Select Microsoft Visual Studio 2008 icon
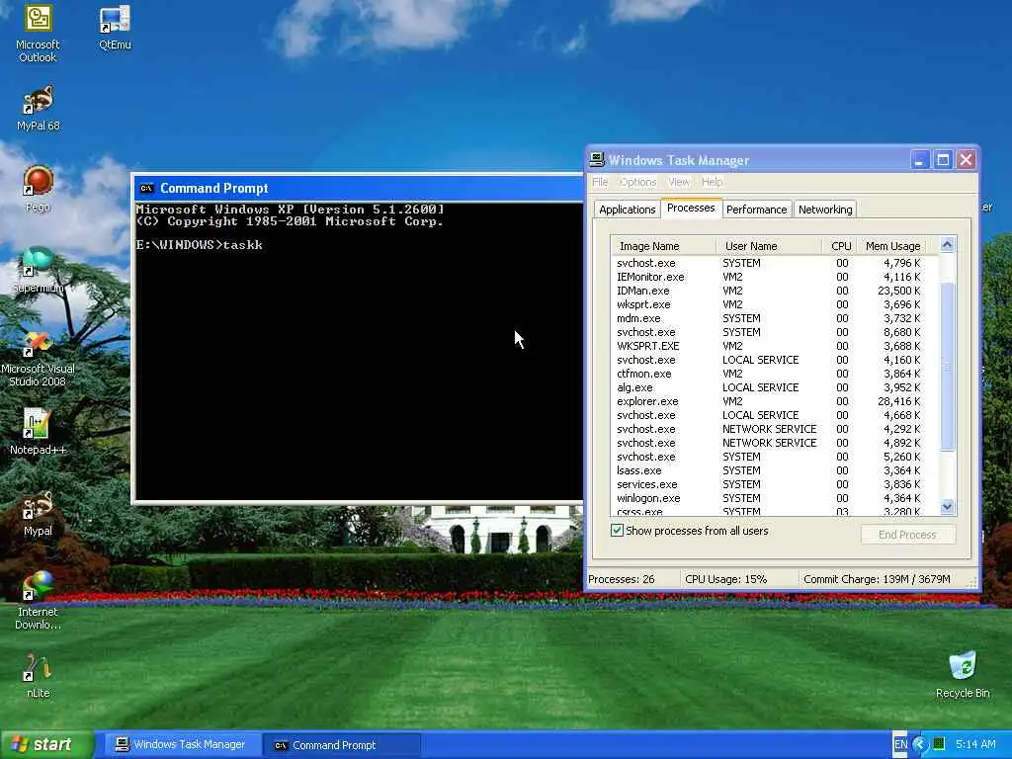Screen dimensions: 1012x759 (38, 359)
